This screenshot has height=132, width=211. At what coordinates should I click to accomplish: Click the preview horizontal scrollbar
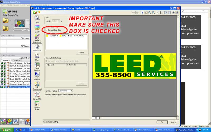[138, 118]
